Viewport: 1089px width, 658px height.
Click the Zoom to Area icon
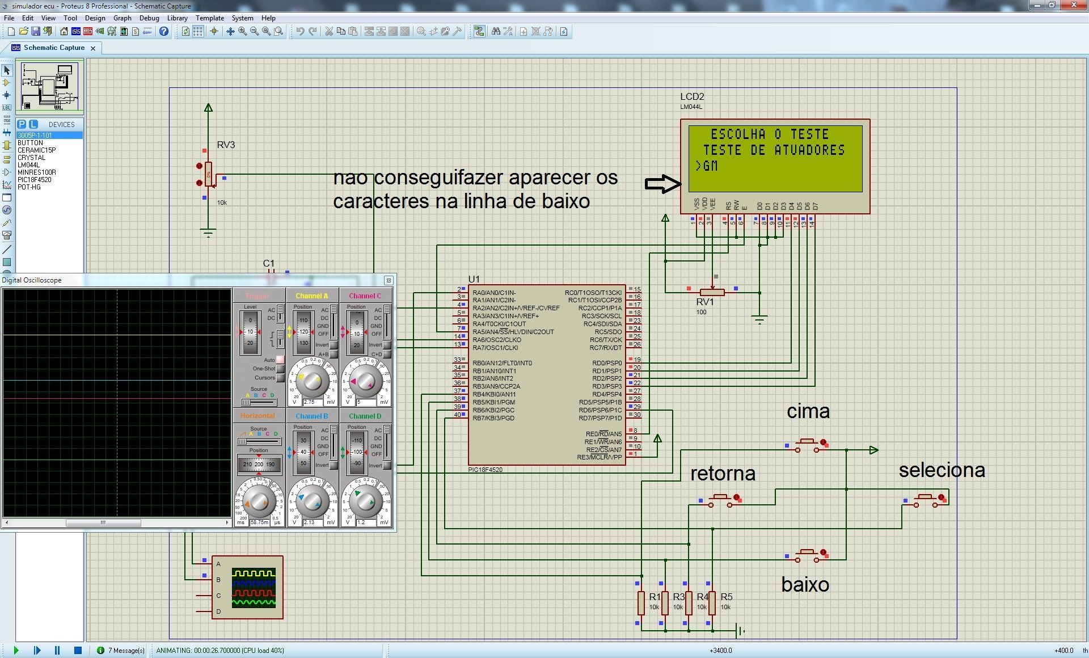coord(278,31)
